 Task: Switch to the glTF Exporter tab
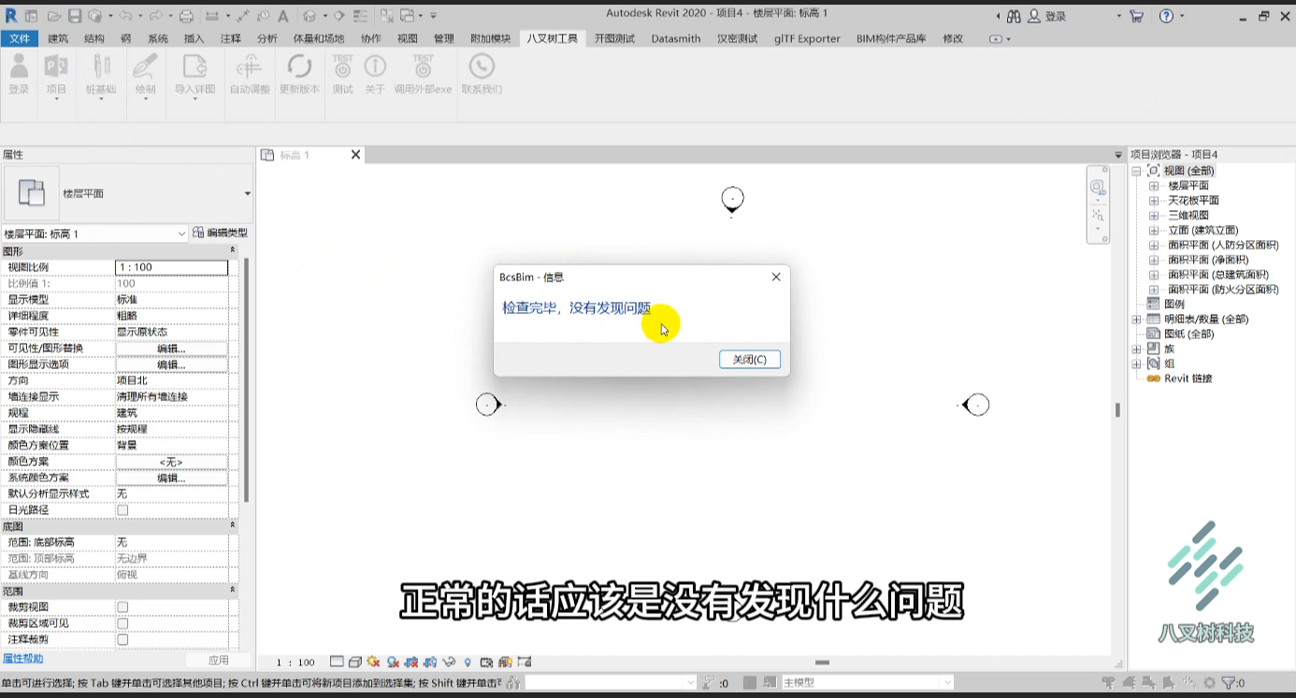coord(807,38)
